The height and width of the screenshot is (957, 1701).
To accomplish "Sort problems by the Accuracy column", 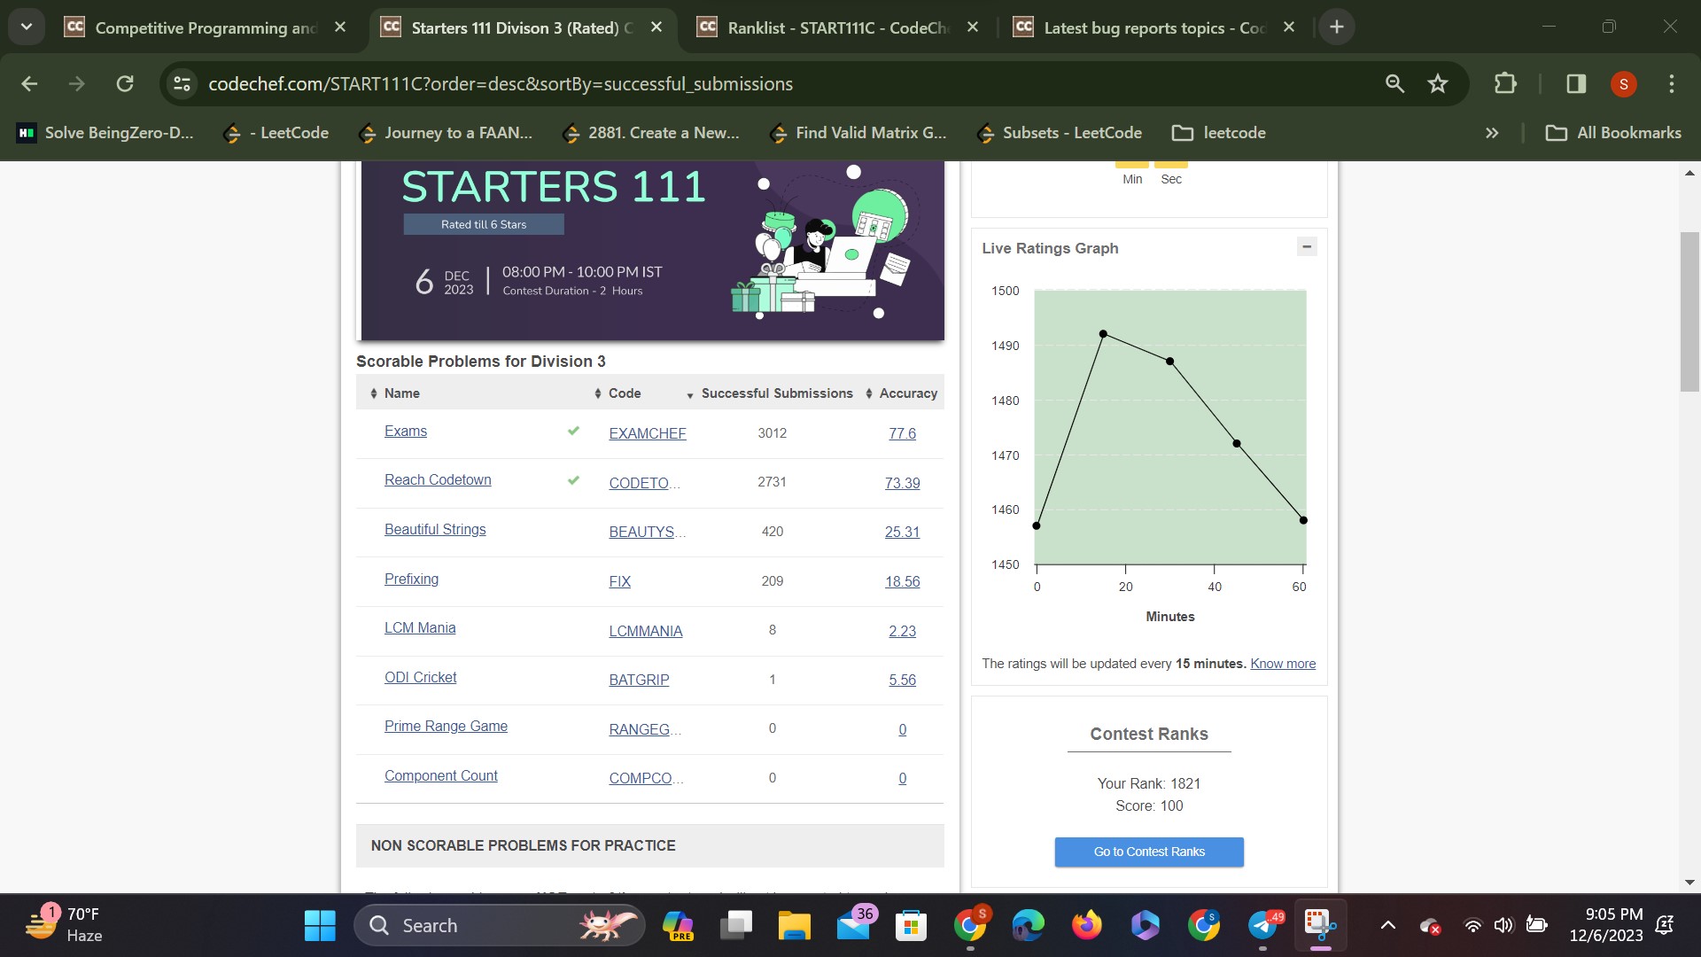I will (907, 393).
